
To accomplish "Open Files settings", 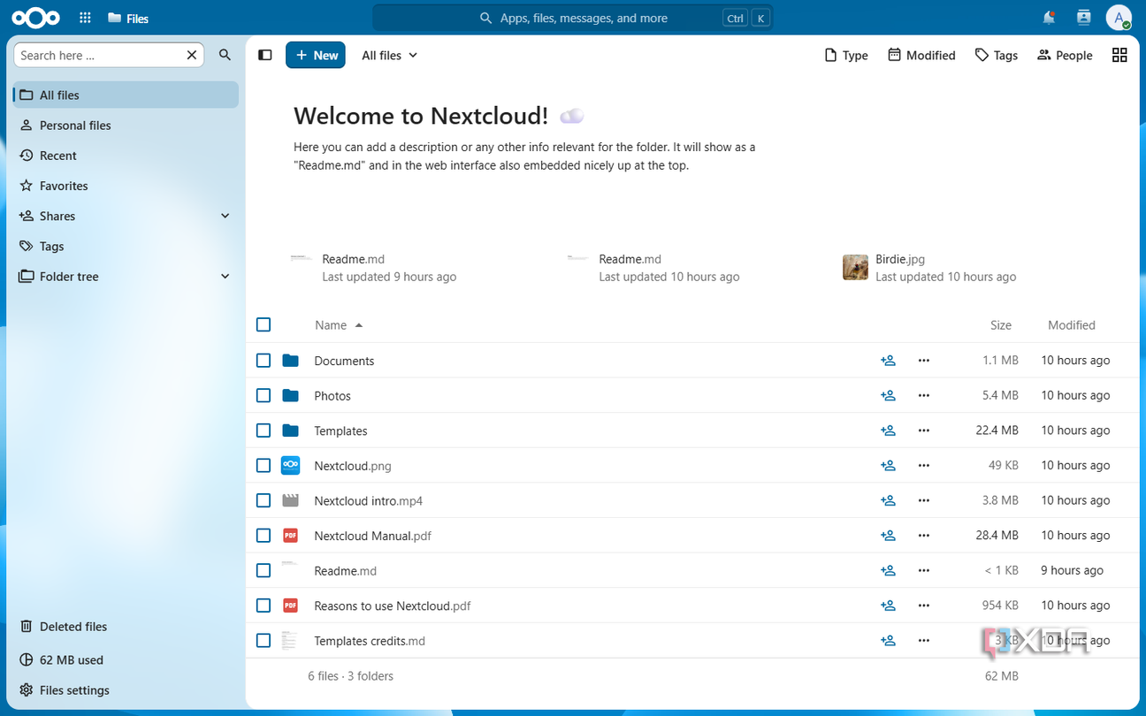I will coord(126,690).
